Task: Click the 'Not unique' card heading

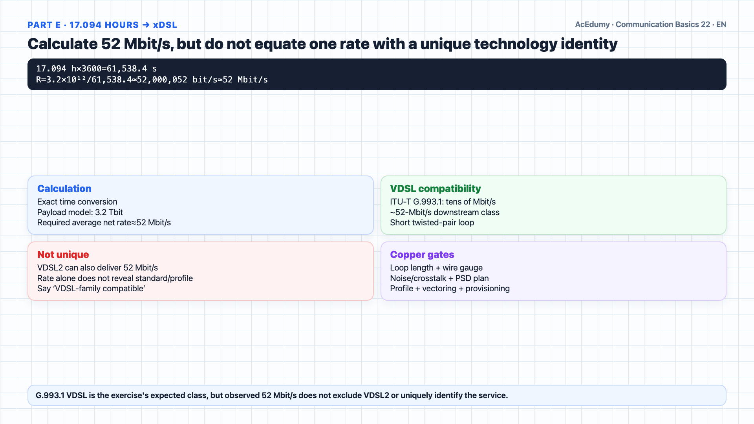Action: (x=63, y=254)
